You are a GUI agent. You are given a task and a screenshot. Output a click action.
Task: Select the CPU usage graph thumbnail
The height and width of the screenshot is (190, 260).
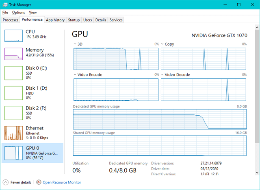13,36
